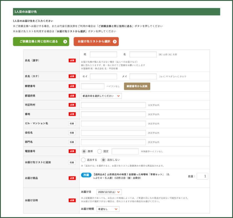Click the blue 冷蔵 refrigerated badge
233x218 pixels.
[86, 175]
